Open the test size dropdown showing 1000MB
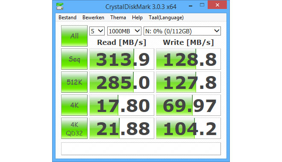Viewport: 282px width, 162px height. pyautogui.click(x=124, y=31)
